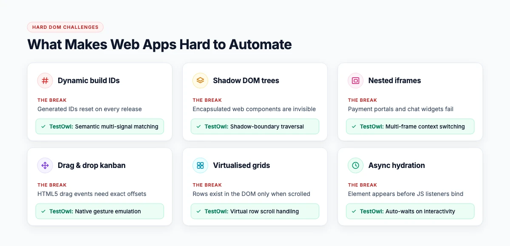Click the hash icon beside Dynamic build IDs

pos(45,81)
